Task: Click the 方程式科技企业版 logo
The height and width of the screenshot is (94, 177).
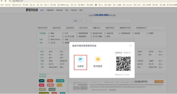Action: (32, 10)
